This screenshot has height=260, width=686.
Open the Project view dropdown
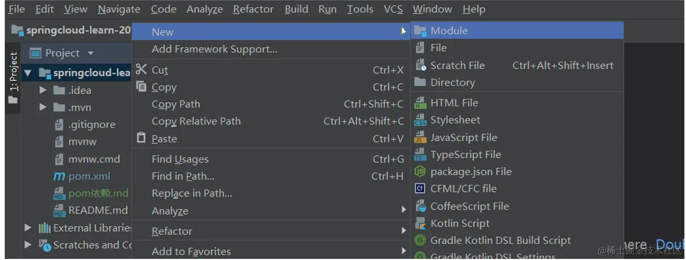tap(90, 53)
